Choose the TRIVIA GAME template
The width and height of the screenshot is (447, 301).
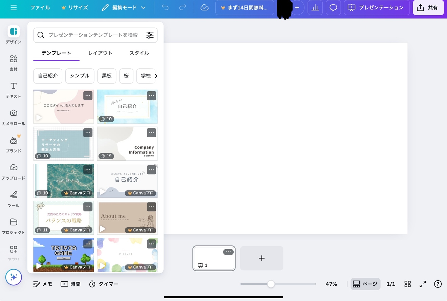click(64, 255)
